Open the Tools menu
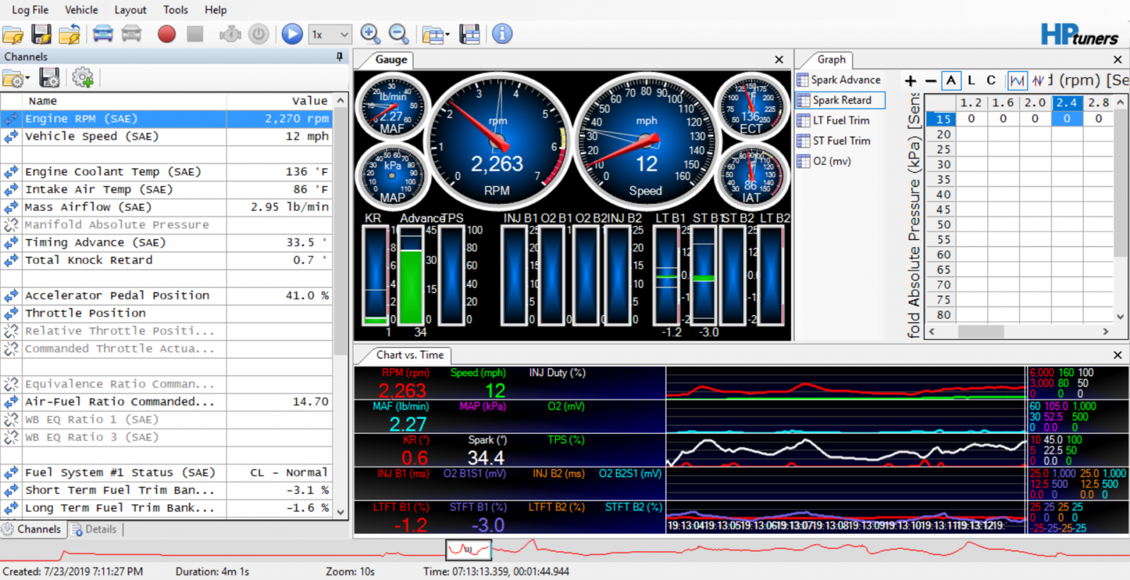1130x580 pixels. point(175,10)
